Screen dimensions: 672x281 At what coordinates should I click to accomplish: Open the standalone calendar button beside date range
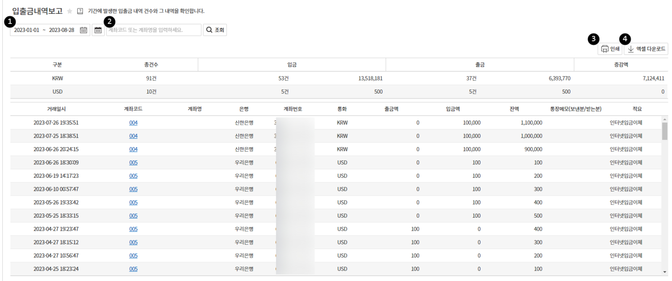98,30
